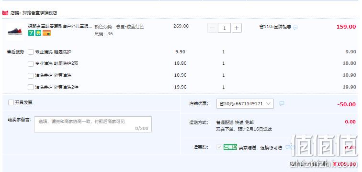Check 清洗养护 外套清洗2件 option
The width and height of the screenshot is (362, 172).
31,87
